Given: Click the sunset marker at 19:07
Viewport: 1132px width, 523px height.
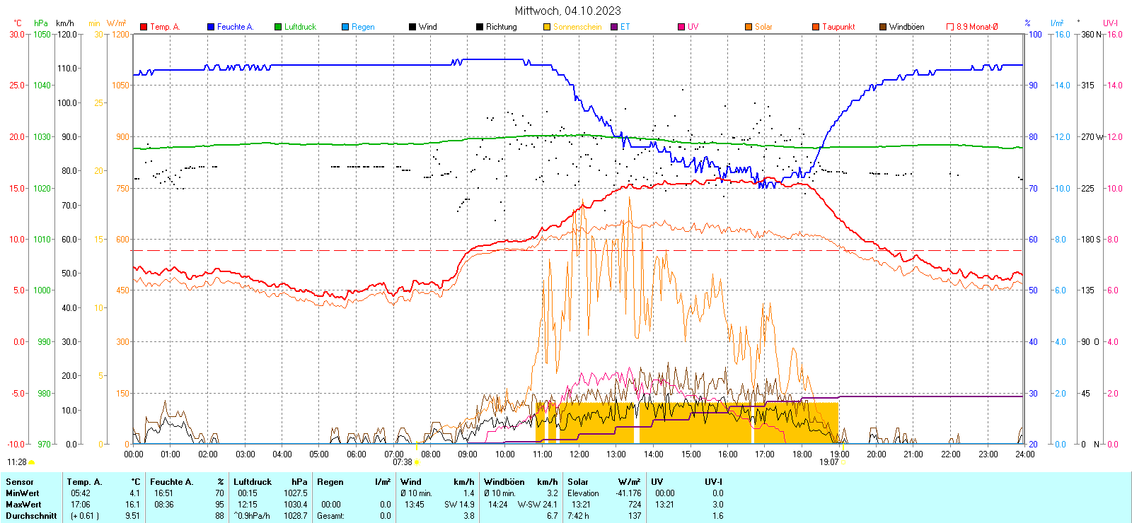Looking at the screenshot, I should pos(843,462).
